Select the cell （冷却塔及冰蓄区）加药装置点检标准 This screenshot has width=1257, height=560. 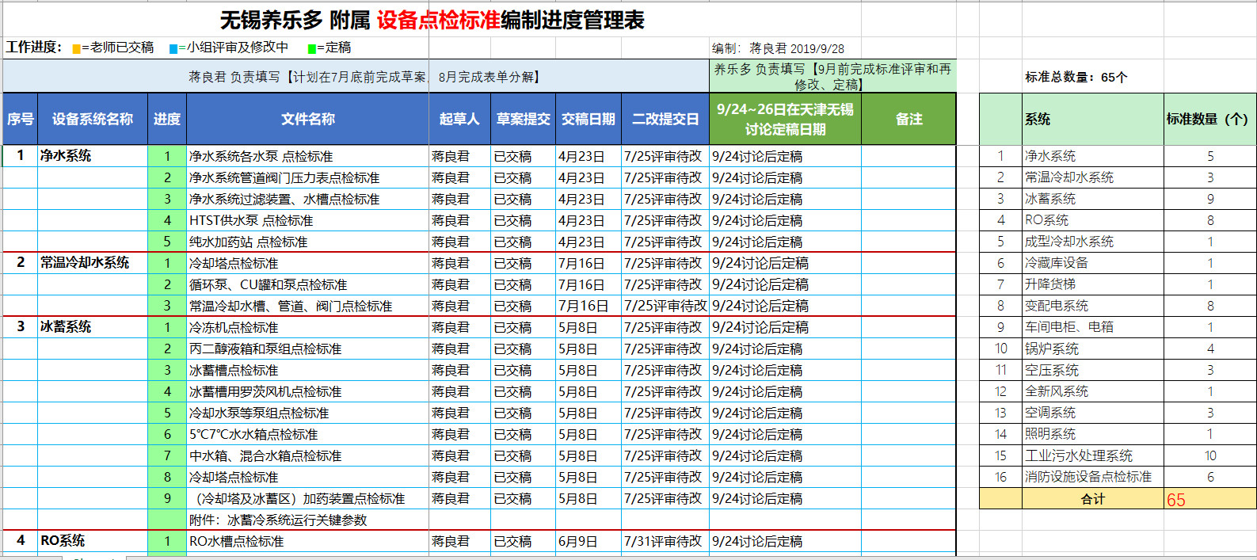click(308, 498)
